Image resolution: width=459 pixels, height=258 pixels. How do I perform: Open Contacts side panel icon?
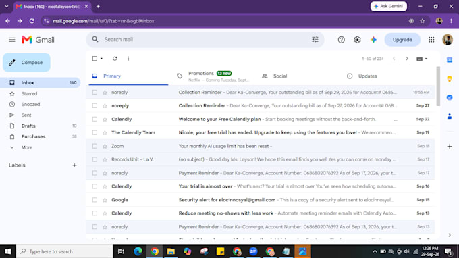coord(450,116)
